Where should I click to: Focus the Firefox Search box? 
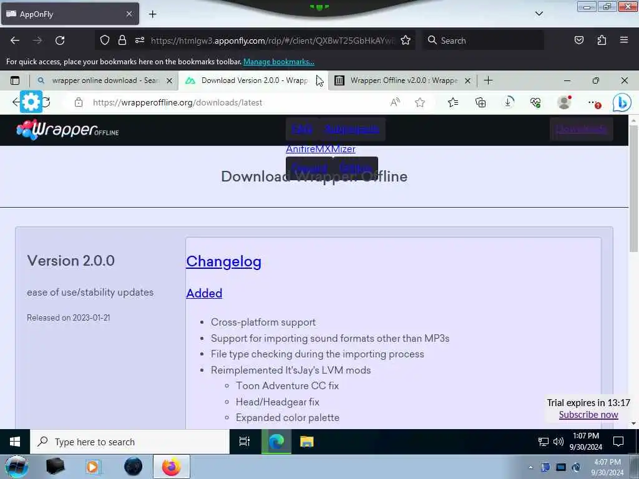tap(483, 41)
